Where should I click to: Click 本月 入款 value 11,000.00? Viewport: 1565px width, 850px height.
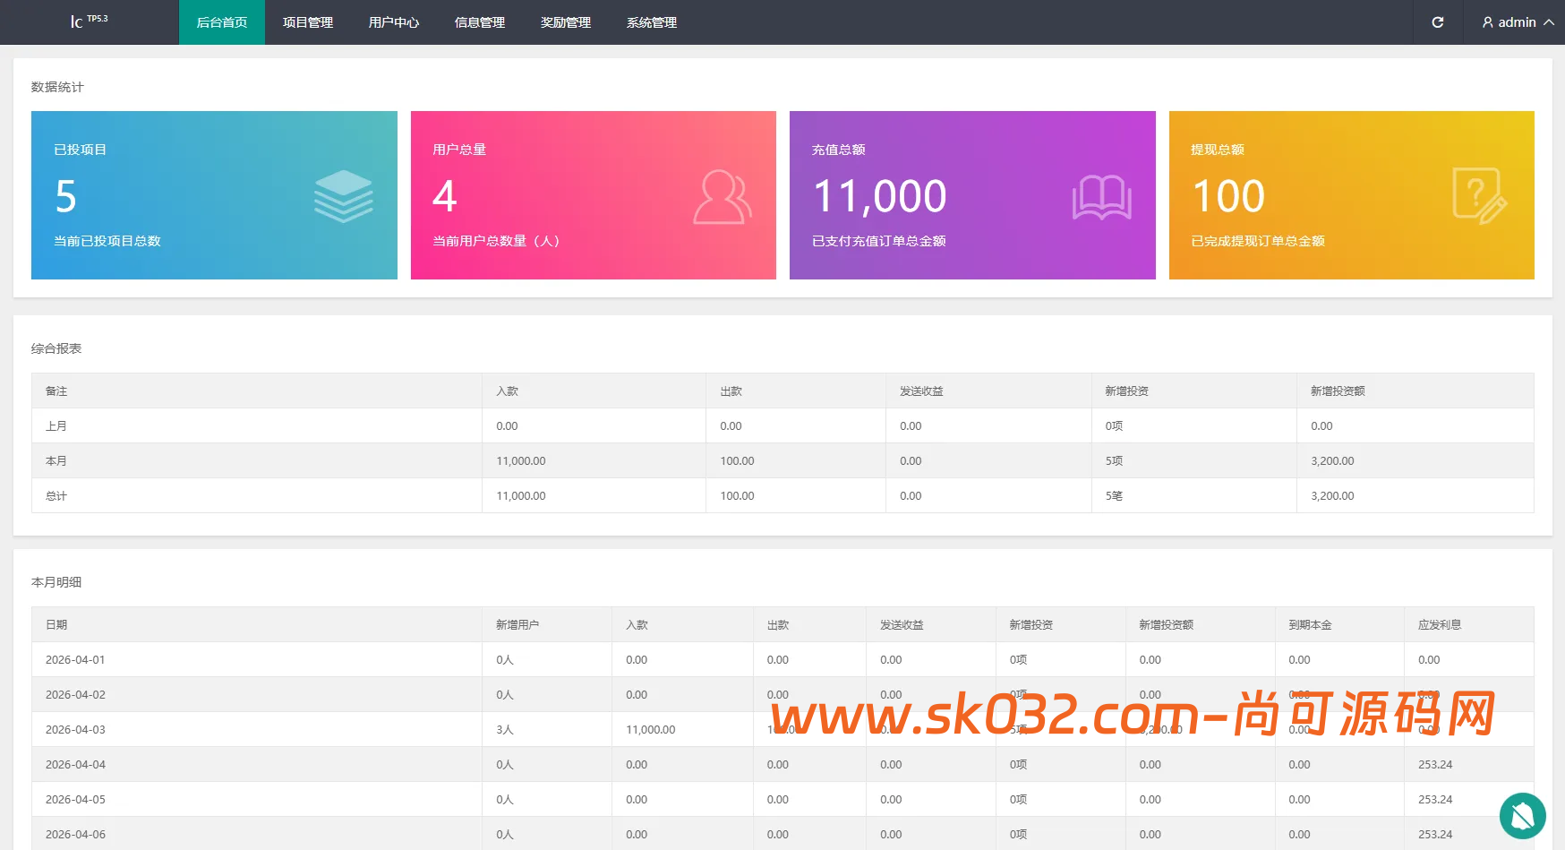(x=521, y=461)
